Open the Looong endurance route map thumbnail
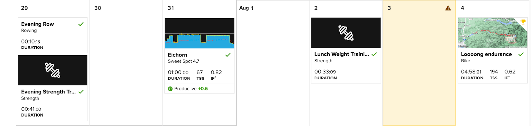This screenshot has height=126, width=531. [493, 33]
